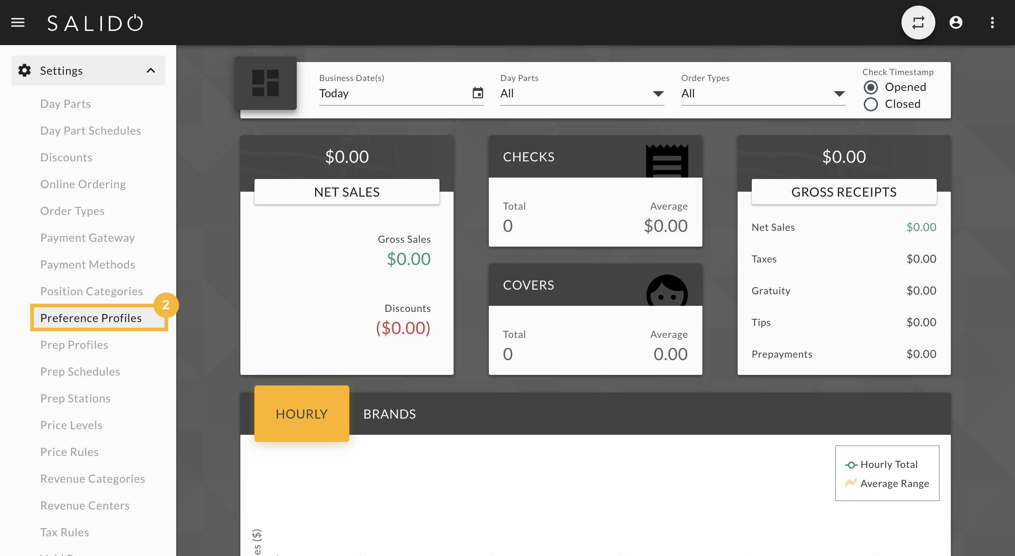The height and width of the screenshot is (556, 1015).
Task: Open the three-dot more options menu
Action: pyautogui.click(x=992, y=23)
